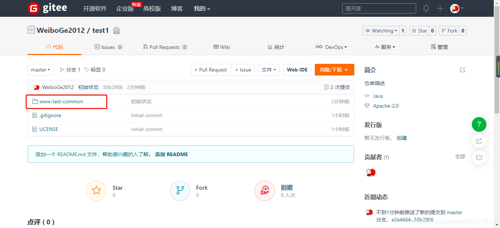Click the Apache-2.0 license link
This screenshot has height=228, width=500.
[x=386, y=106]
